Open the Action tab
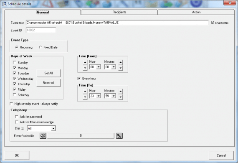 (196, 12)
